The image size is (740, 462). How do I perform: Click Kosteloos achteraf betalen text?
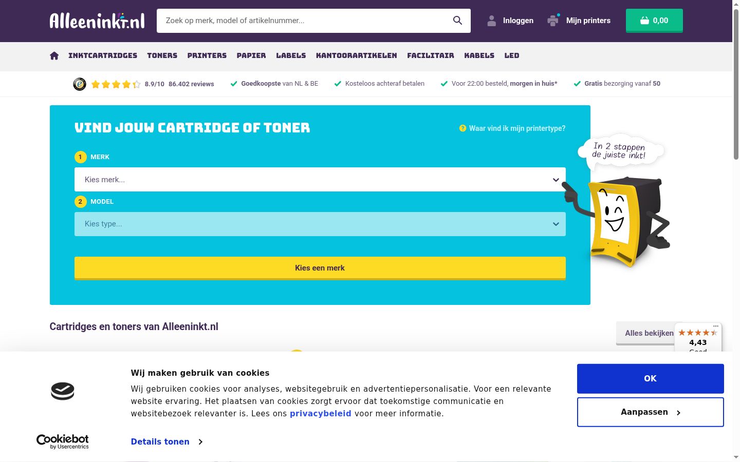point(385,84)
